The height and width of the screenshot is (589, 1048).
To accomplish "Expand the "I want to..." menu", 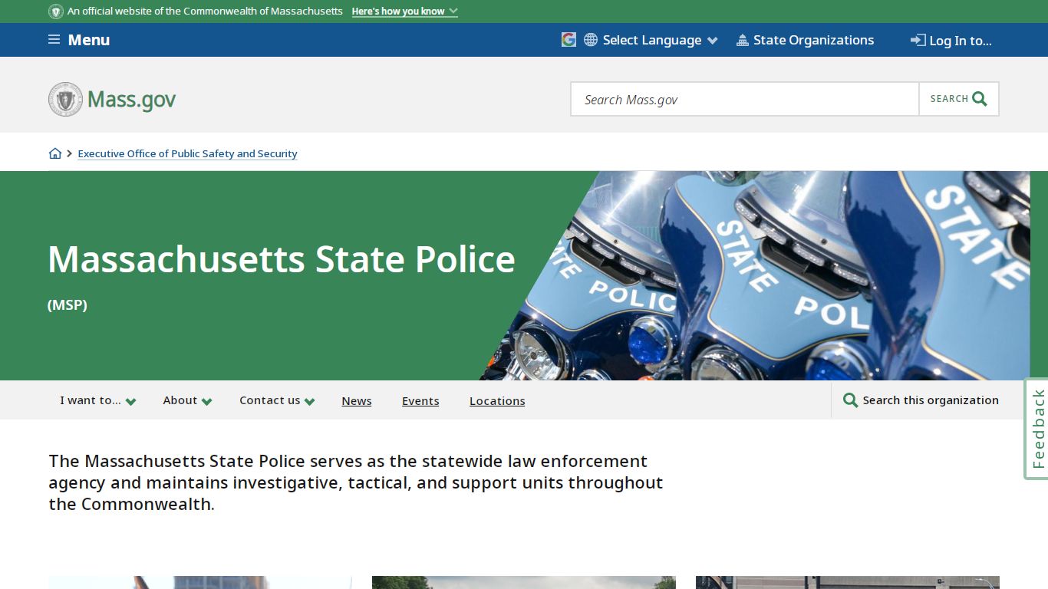I will pos(97,400).
